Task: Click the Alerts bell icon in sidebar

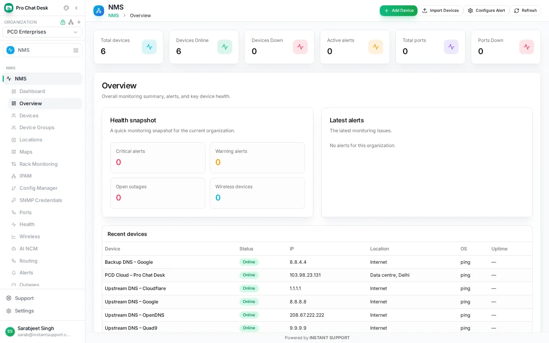Action: [x=14, y=273]
